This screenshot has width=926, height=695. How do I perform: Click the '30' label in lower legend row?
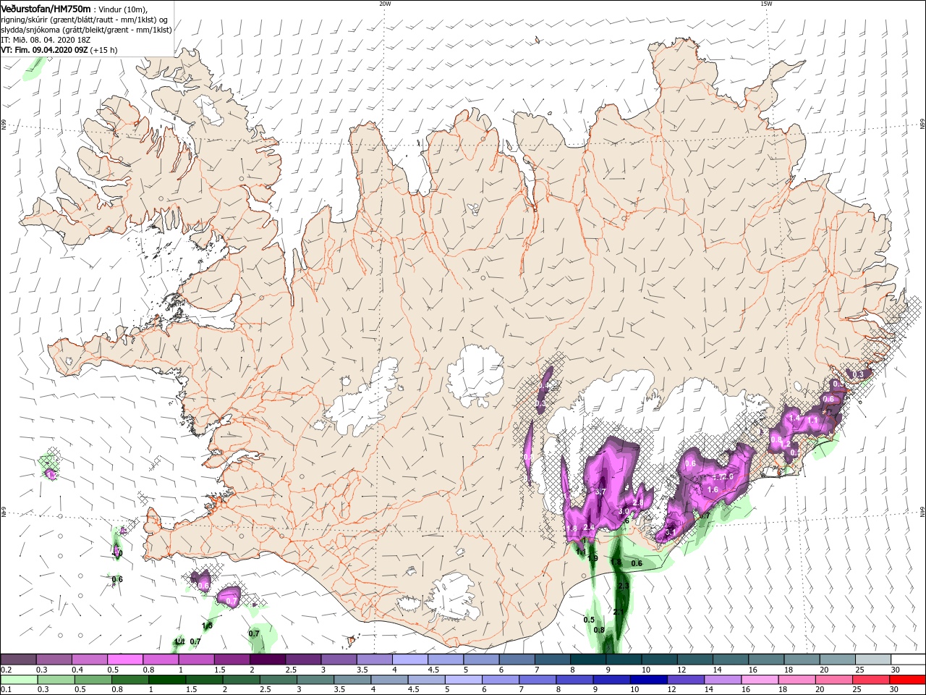[893, 689]
